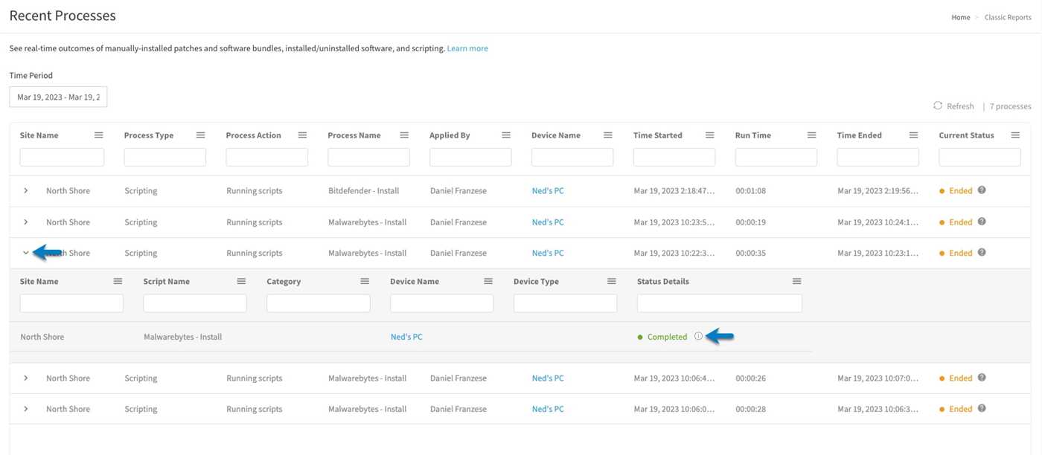Expand the last Malwarebytes row at 10:06:0

coord(26,410)
